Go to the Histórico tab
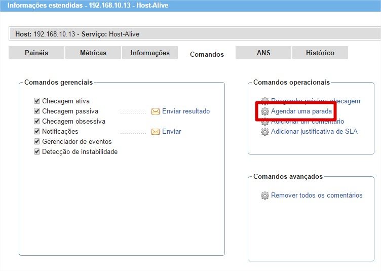This screenshot has height=271, width=381. tap(320, 53)
